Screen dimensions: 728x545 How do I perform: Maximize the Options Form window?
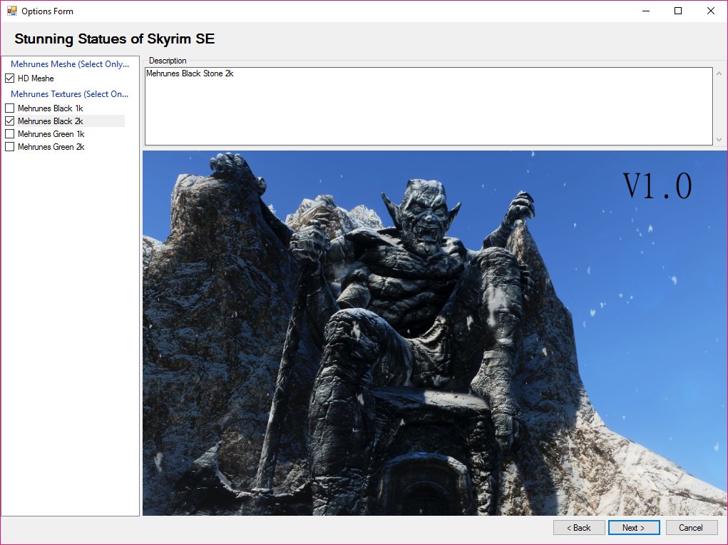[x=678, y=11]
